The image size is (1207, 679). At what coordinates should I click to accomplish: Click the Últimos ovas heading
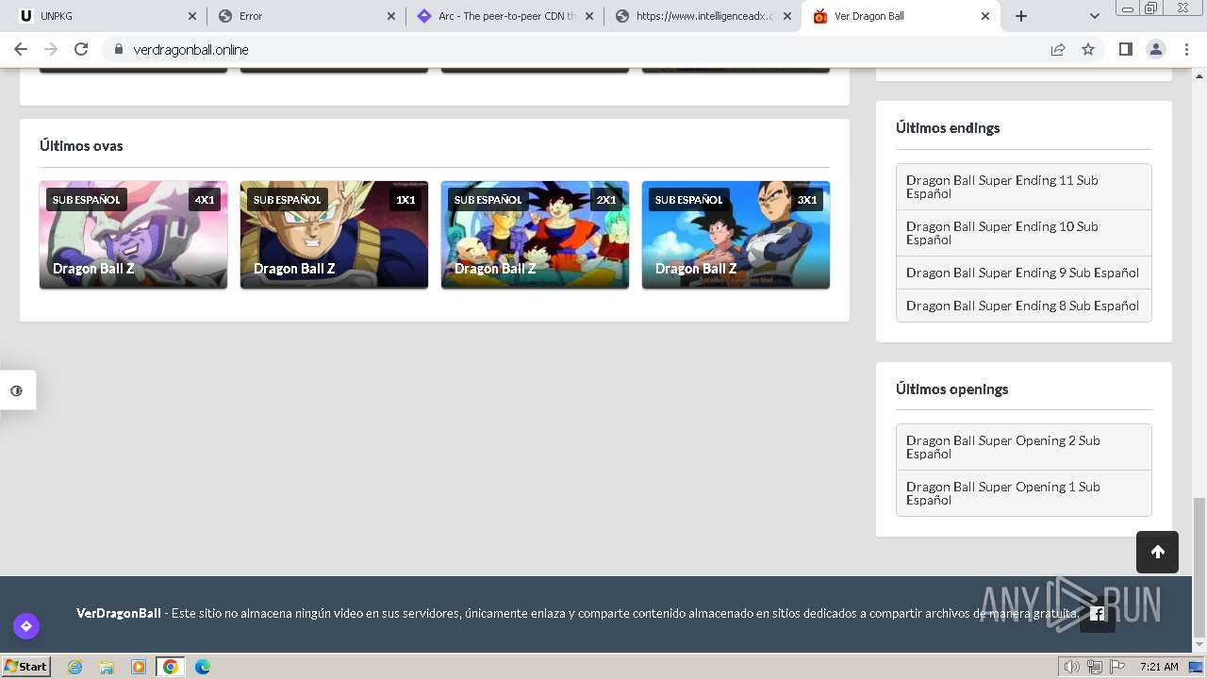[x=81, y=145]
